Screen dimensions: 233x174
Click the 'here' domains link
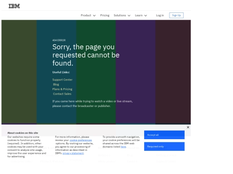[x=123, y=147]
